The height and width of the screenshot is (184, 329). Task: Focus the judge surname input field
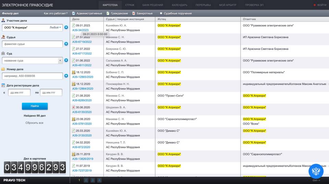point(32,44)
